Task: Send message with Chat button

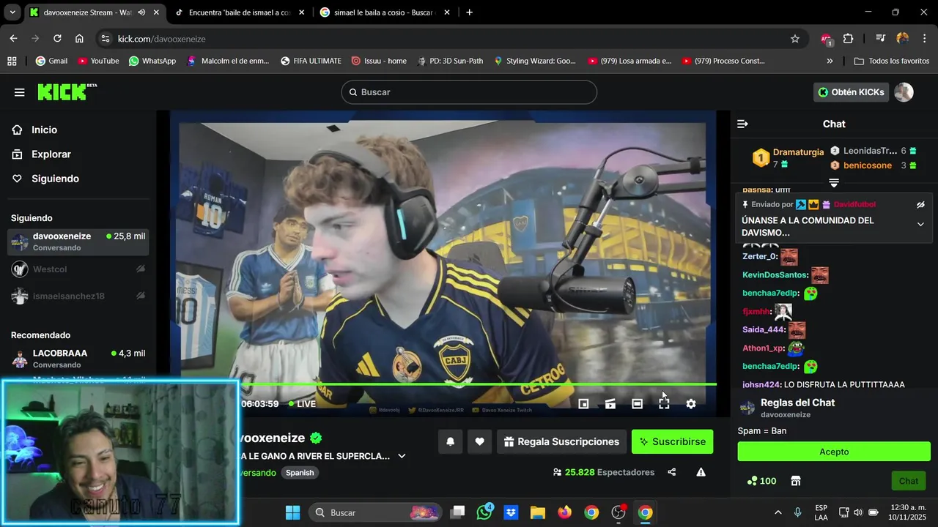Action: click(909, 481)
